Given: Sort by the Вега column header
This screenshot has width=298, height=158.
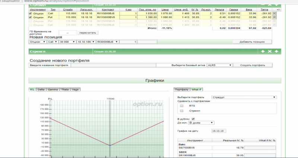Looking at the screenshot, I should pyautogui.click(x=249, y=10).
